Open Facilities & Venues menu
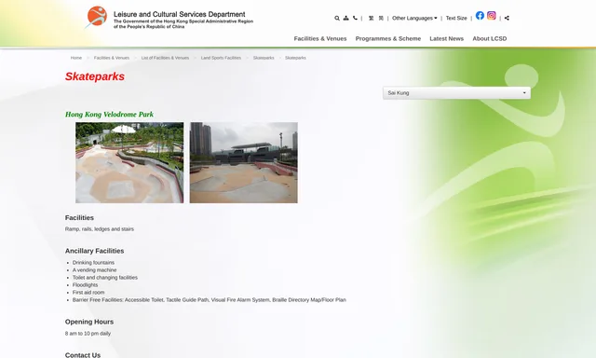596x358 pixels. [x=320, y=38]
